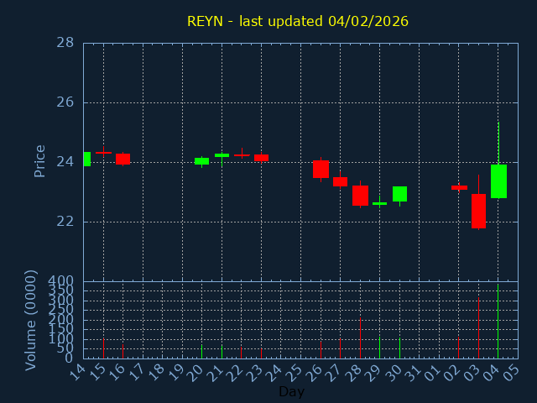537x403 pixels.
Task: Select the red candlestick on day 16
Action: point(123,159)
